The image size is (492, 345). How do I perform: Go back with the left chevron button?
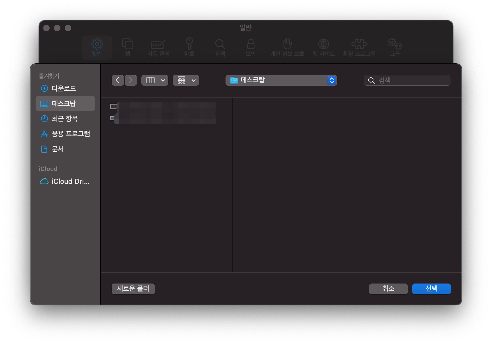(118, 80)
